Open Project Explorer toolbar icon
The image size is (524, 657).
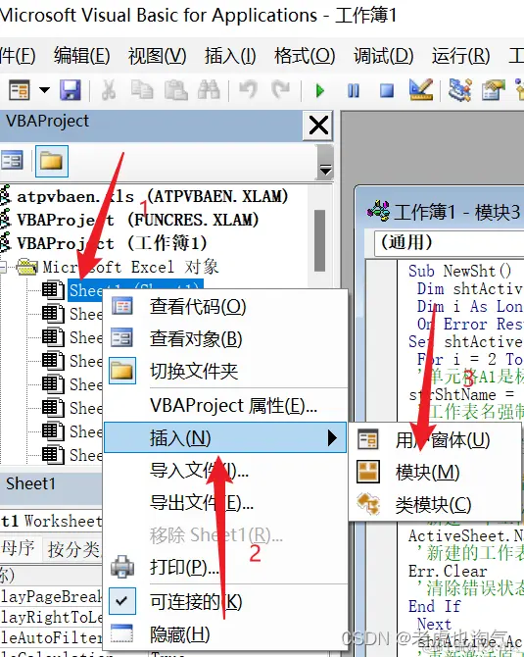coord(459,89)
